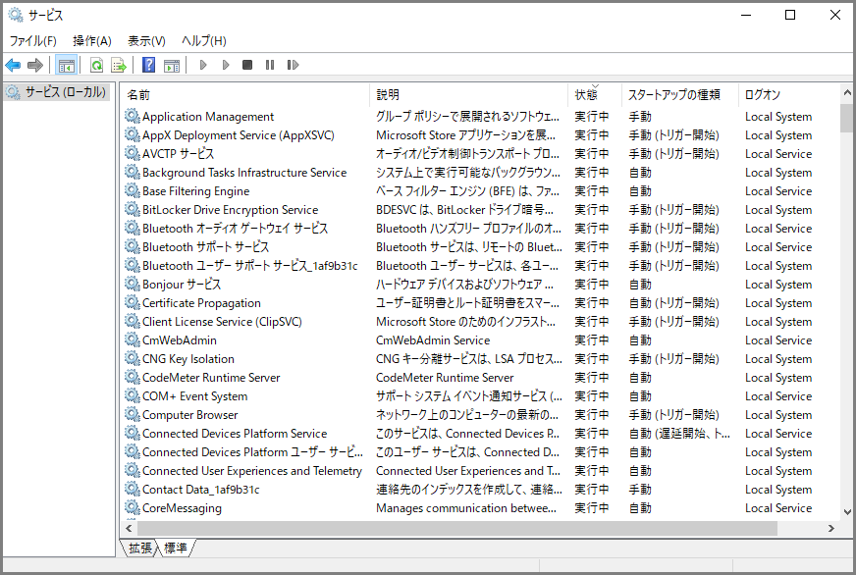Click the restart service toolbar icon

[293, 65]
